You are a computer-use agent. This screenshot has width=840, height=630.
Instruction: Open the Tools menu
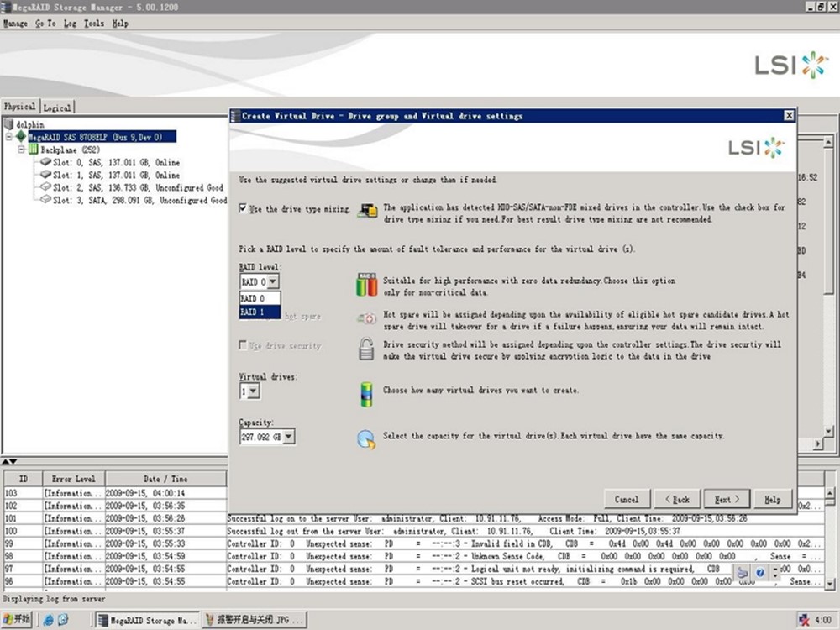tap(94, 24)
